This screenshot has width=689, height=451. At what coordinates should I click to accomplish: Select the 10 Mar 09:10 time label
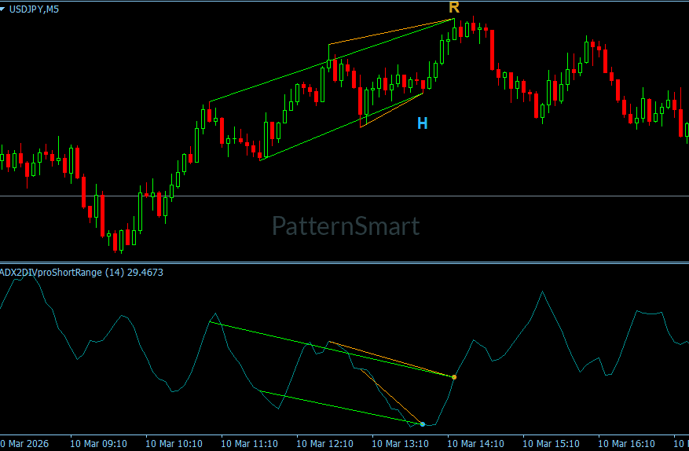98,443
